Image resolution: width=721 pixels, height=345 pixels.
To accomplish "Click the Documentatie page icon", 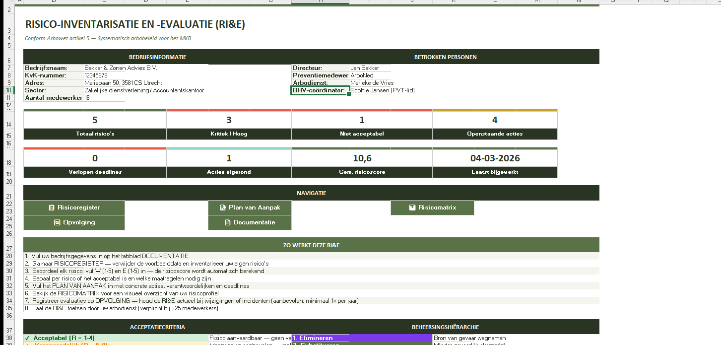I will click(x=228, y=222).
